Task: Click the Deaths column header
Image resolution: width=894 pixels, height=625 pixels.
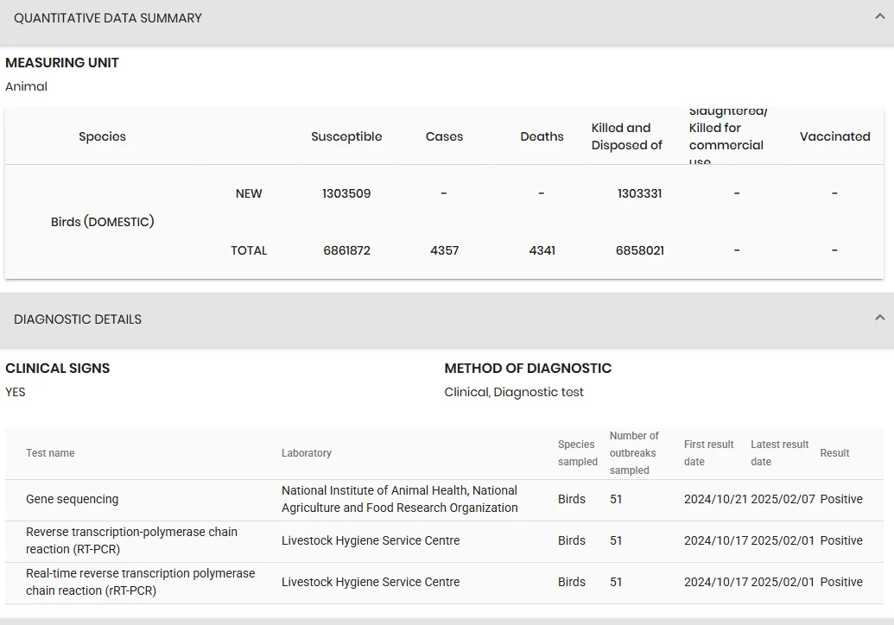Action: click(x=542, y=136)
